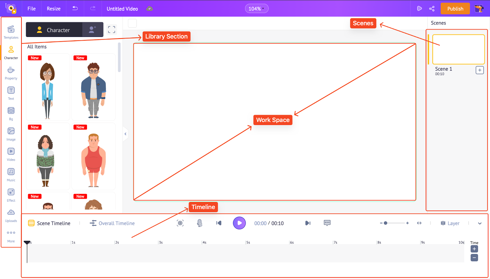Viewport: 490px width, 279px height.
Task: Collapse the library panel with arrow
Action: point(125,134)
